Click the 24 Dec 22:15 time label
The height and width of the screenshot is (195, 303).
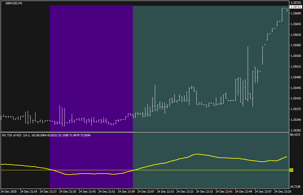166,192
